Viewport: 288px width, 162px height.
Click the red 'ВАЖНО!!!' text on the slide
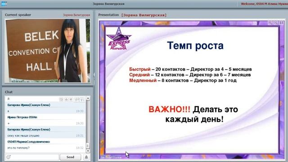click(x=169, y=109)
